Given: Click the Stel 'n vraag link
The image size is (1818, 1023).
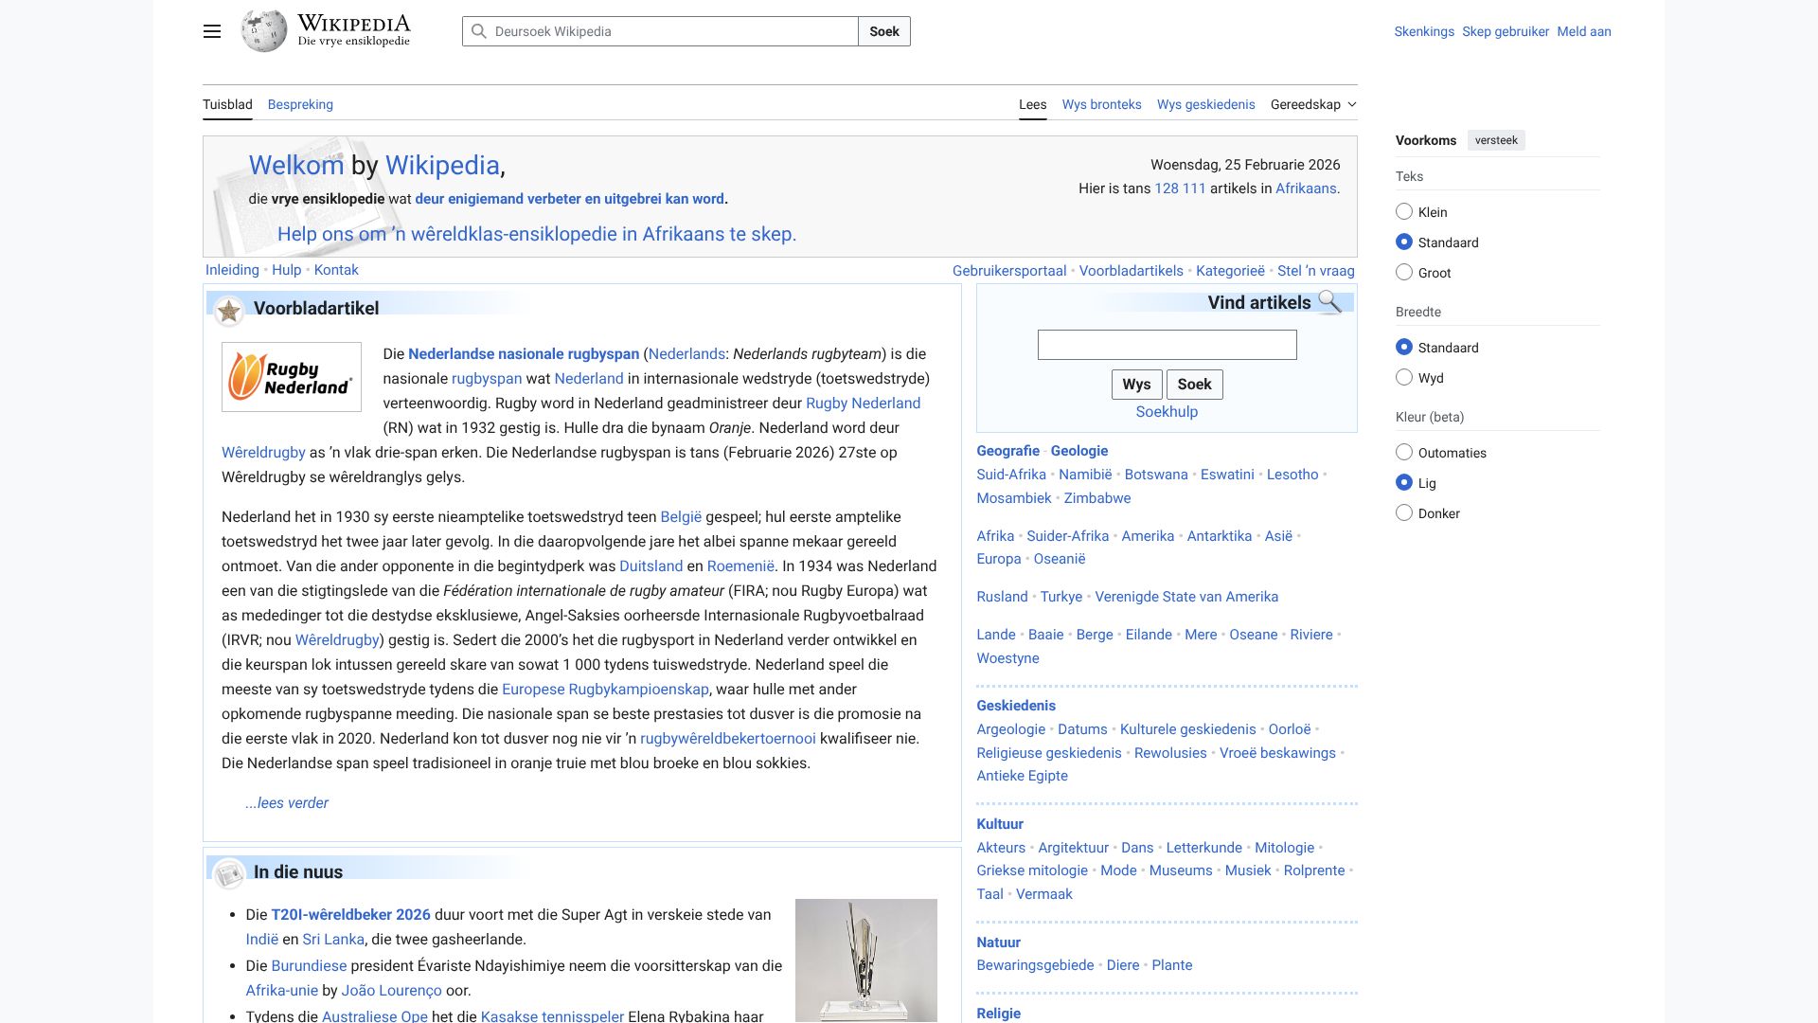Looking at the screenshot, I should tap(1315, 271).
